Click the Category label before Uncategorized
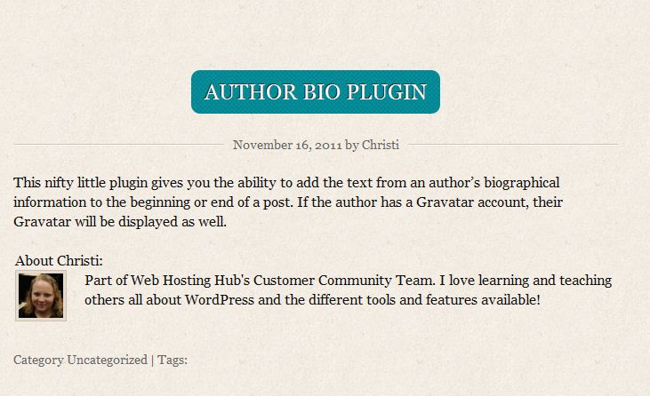This screenshot has height=396, width=650. pos(38,360)
